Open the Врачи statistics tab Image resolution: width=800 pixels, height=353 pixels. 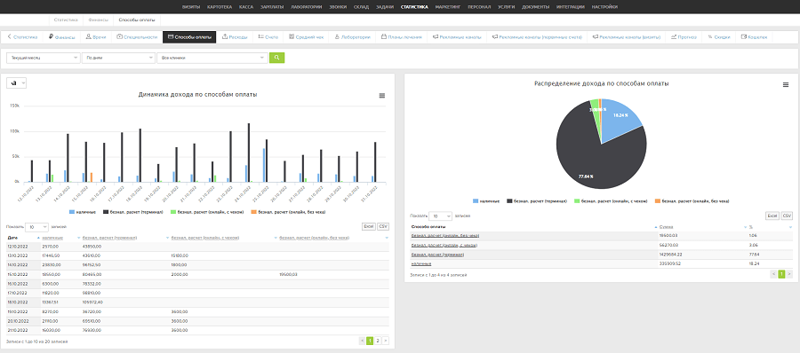tap(95, 37)
